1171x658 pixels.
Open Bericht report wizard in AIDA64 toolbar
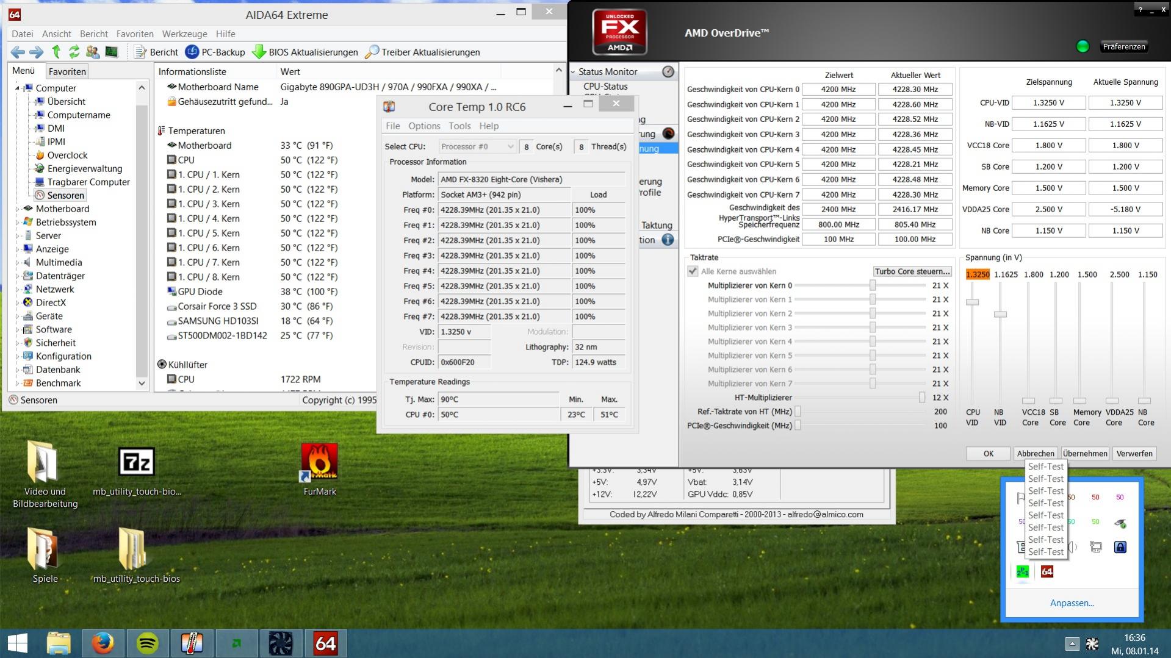pyautogui.click(x=156, y=52)
